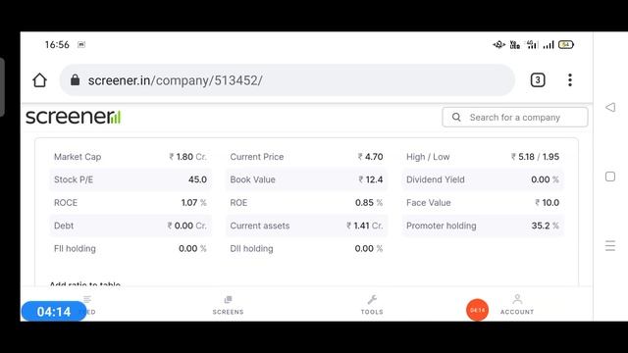This screenshot has width=628, height=353.
Task: Click the 35.2 % promoter holding value
Action: pyautogui.click(x=546, y=226)
